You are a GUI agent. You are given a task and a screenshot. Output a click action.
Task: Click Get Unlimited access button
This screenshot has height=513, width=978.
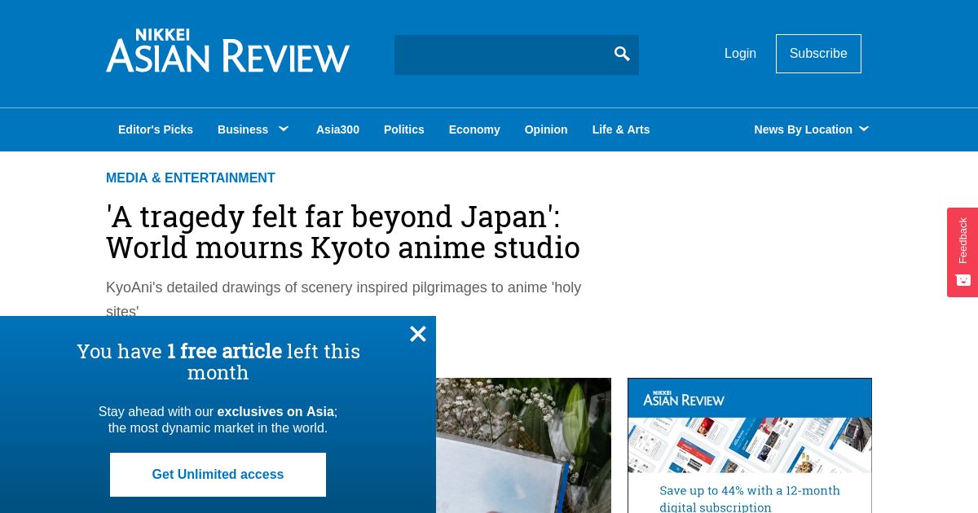(x=218, y=475)
